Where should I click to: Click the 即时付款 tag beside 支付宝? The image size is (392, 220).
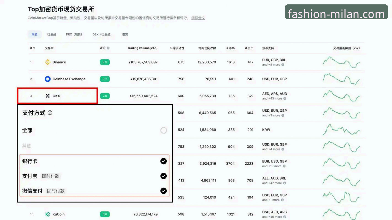[51, 176]
